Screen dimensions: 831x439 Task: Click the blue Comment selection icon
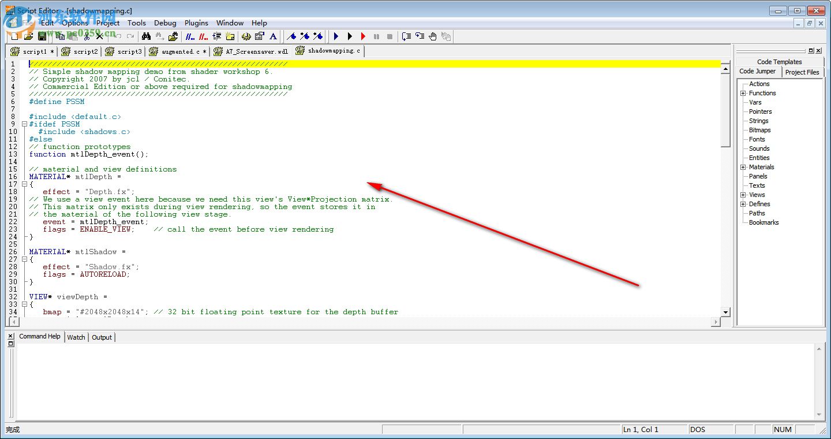190,36
